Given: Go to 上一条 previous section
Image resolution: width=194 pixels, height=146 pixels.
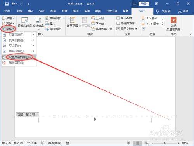Looking at the screenshot, I should pos(98,18).
